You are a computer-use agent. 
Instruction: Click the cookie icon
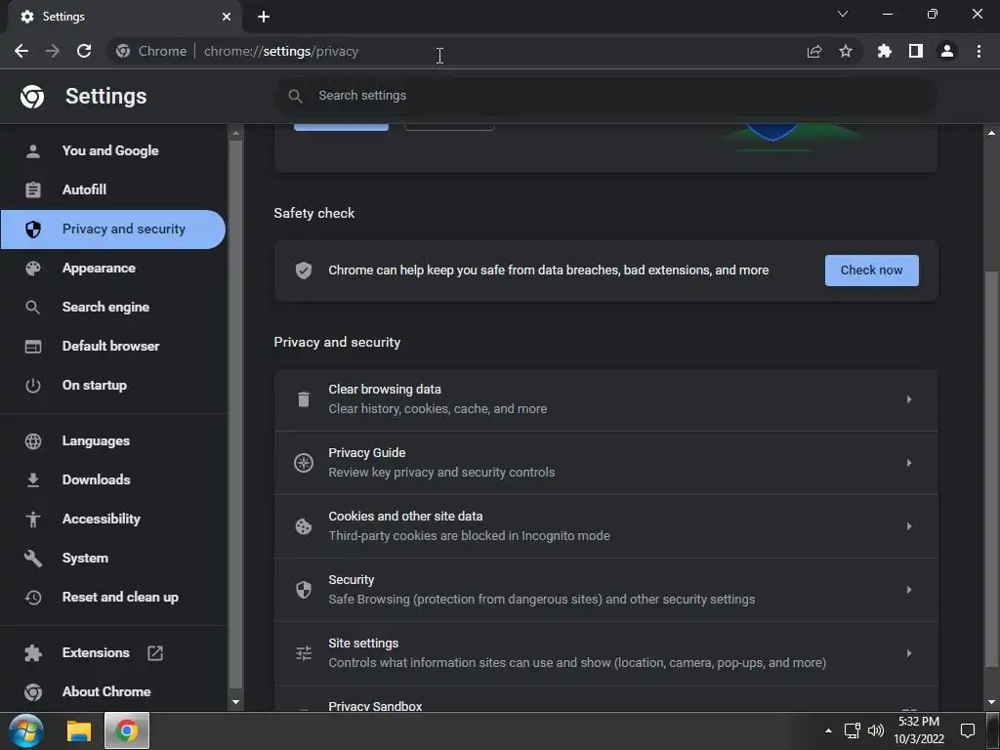pos(304,526)
